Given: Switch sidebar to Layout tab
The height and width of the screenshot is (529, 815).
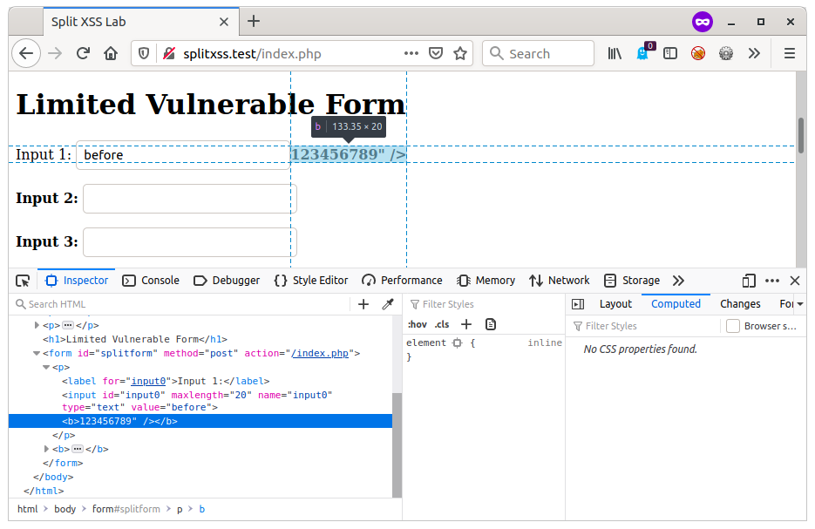Looking at the screenshot, I should pos(615,304).
